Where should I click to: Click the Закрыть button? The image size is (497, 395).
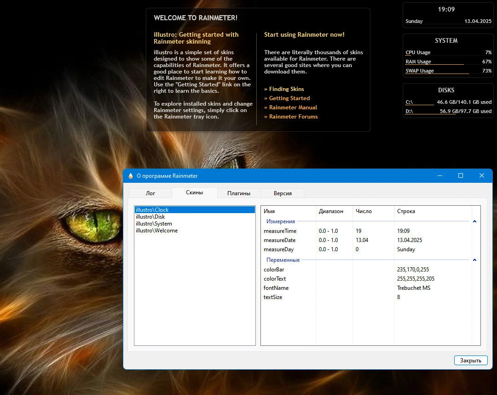tap(471, 360)
